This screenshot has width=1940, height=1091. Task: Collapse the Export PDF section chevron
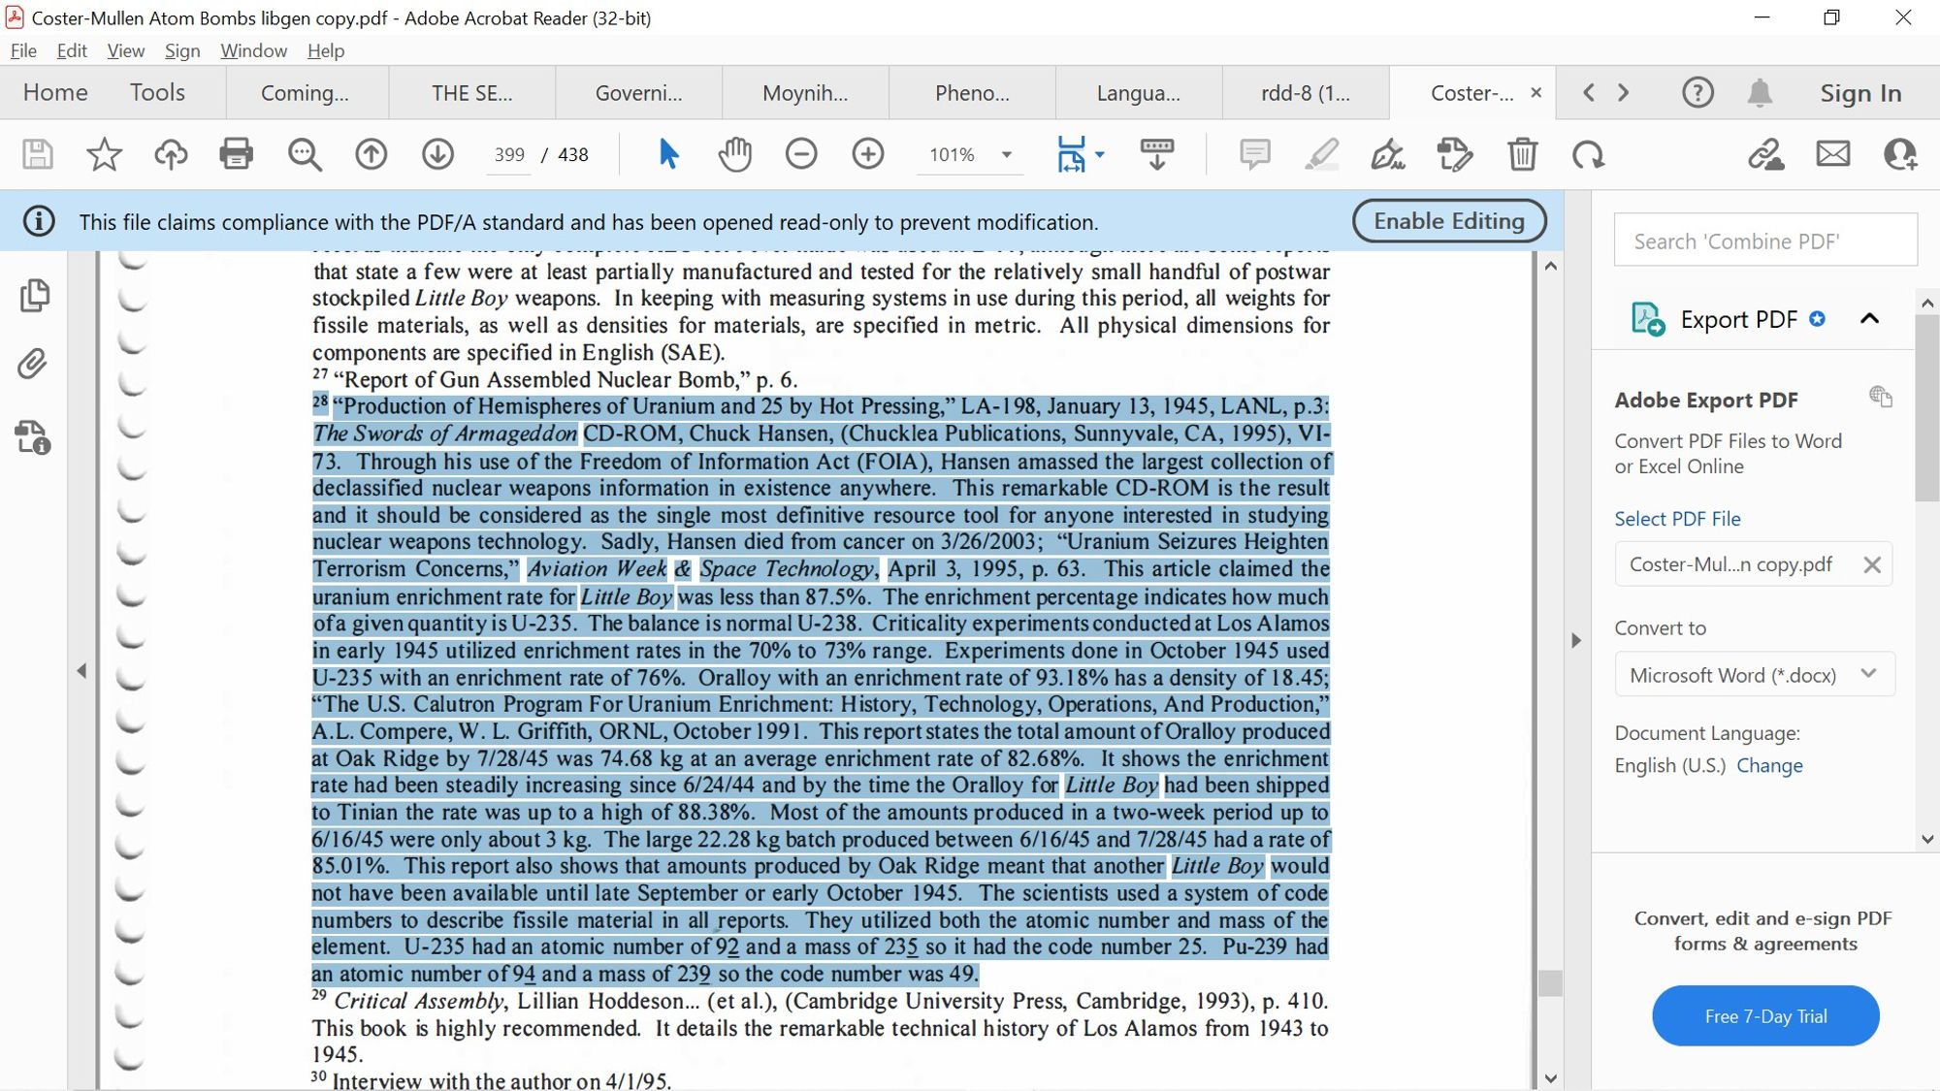pyautogui.click(x=1870, y=319)
